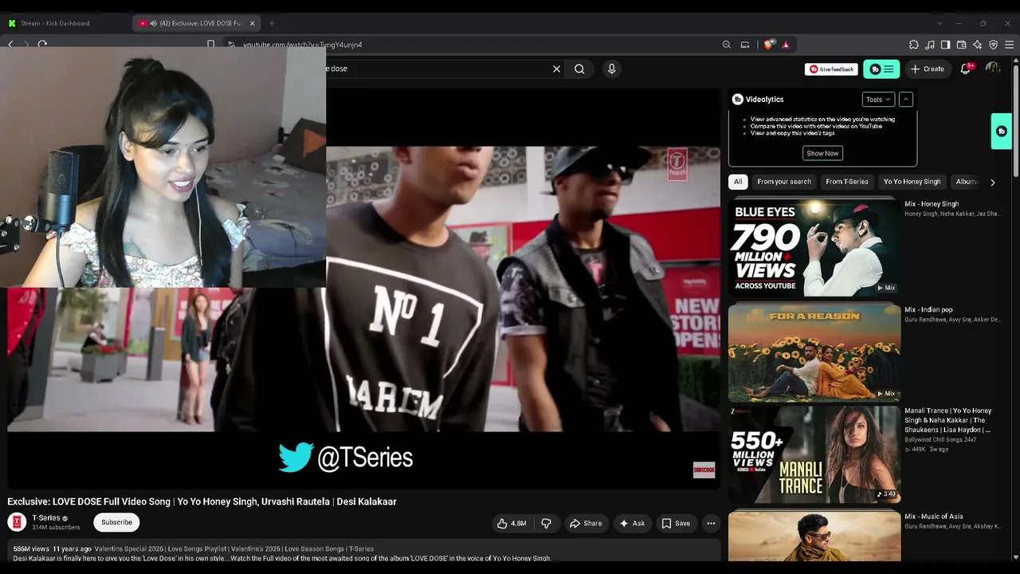Open the Manali Trance video title

[x=948, y=420]
